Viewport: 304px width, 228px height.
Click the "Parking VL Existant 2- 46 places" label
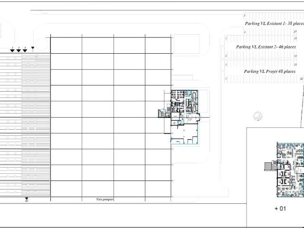pos(266,47)
